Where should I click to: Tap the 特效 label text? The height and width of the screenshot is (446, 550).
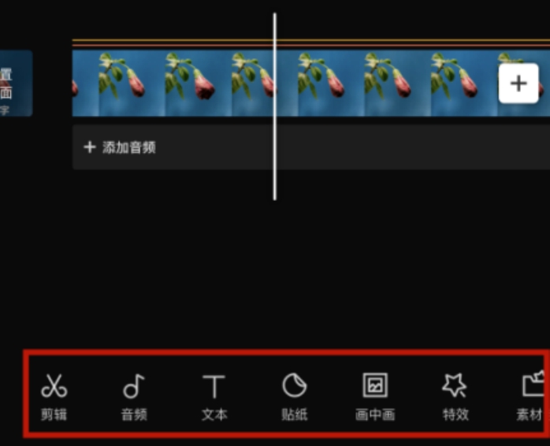click(455, 414)
